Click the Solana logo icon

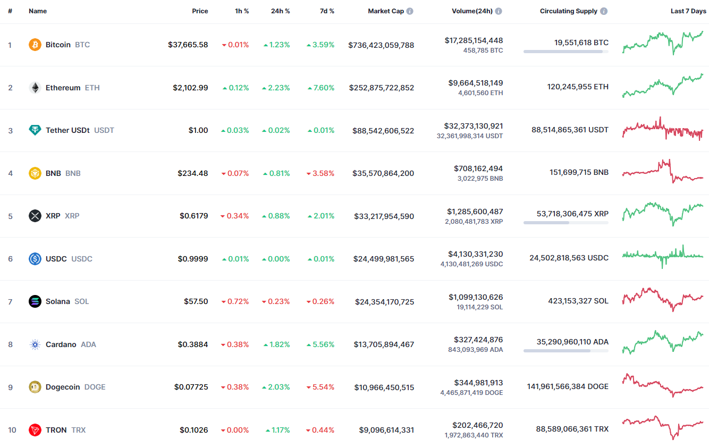pyautogui.click(x=35, y=301)
